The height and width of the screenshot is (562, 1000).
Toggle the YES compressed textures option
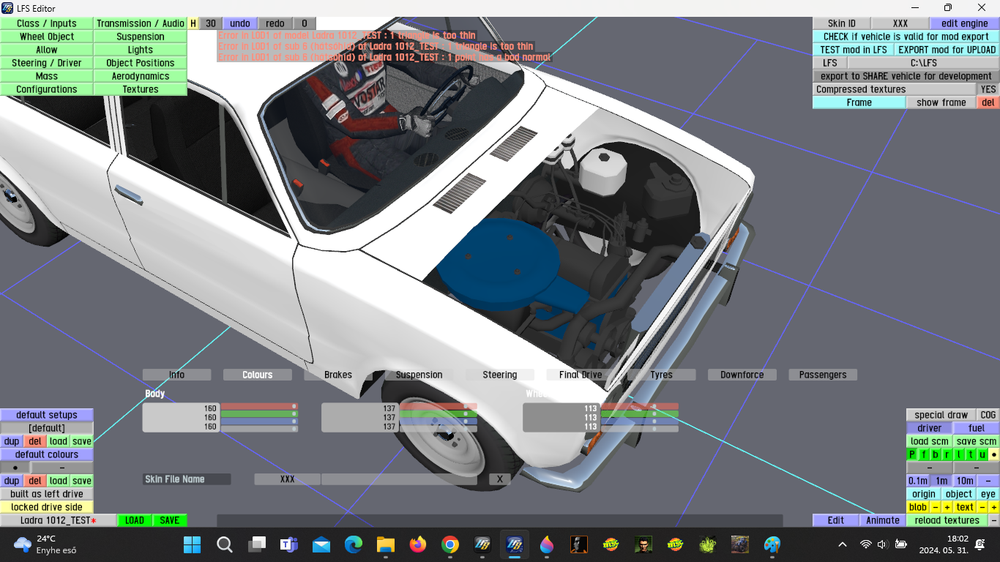[988, 89]
